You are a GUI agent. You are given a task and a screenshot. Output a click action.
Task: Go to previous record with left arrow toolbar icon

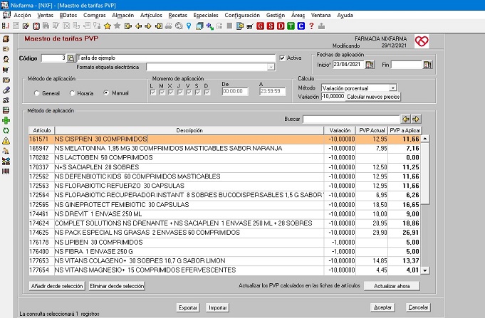138,26
